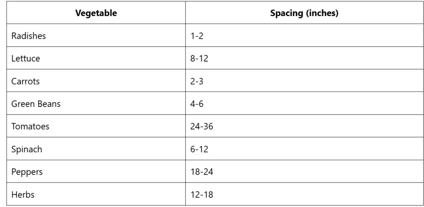This screenshot has height=207, width=424.
Task: Select the Tomatoes cell
Action: point(30,127)
